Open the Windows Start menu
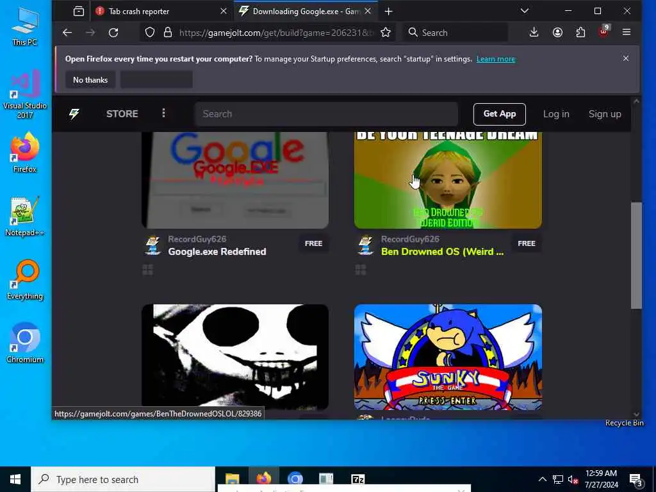 pos(15,479)
